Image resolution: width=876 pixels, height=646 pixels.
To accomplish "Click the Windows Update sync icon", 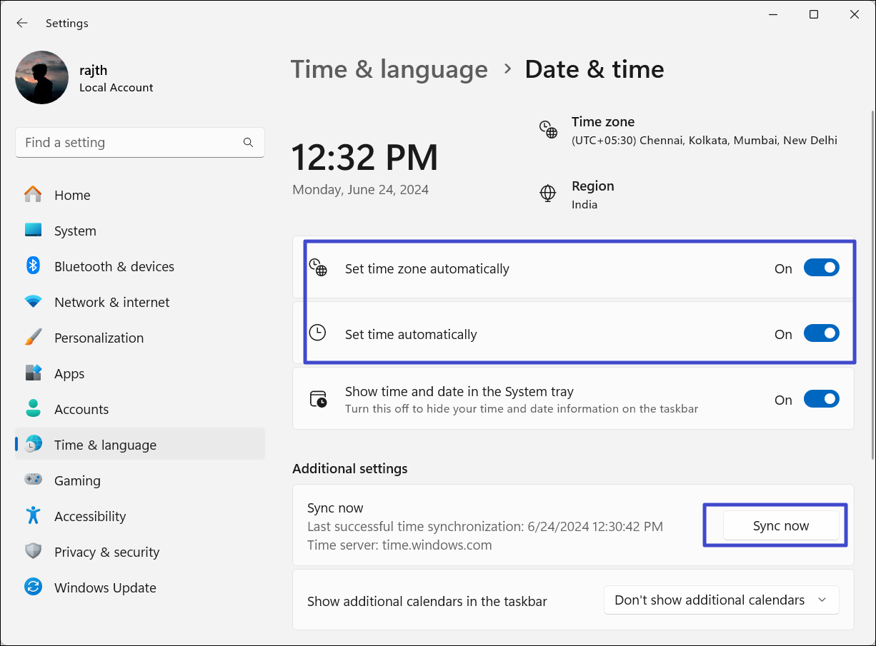I will point(33,587).
